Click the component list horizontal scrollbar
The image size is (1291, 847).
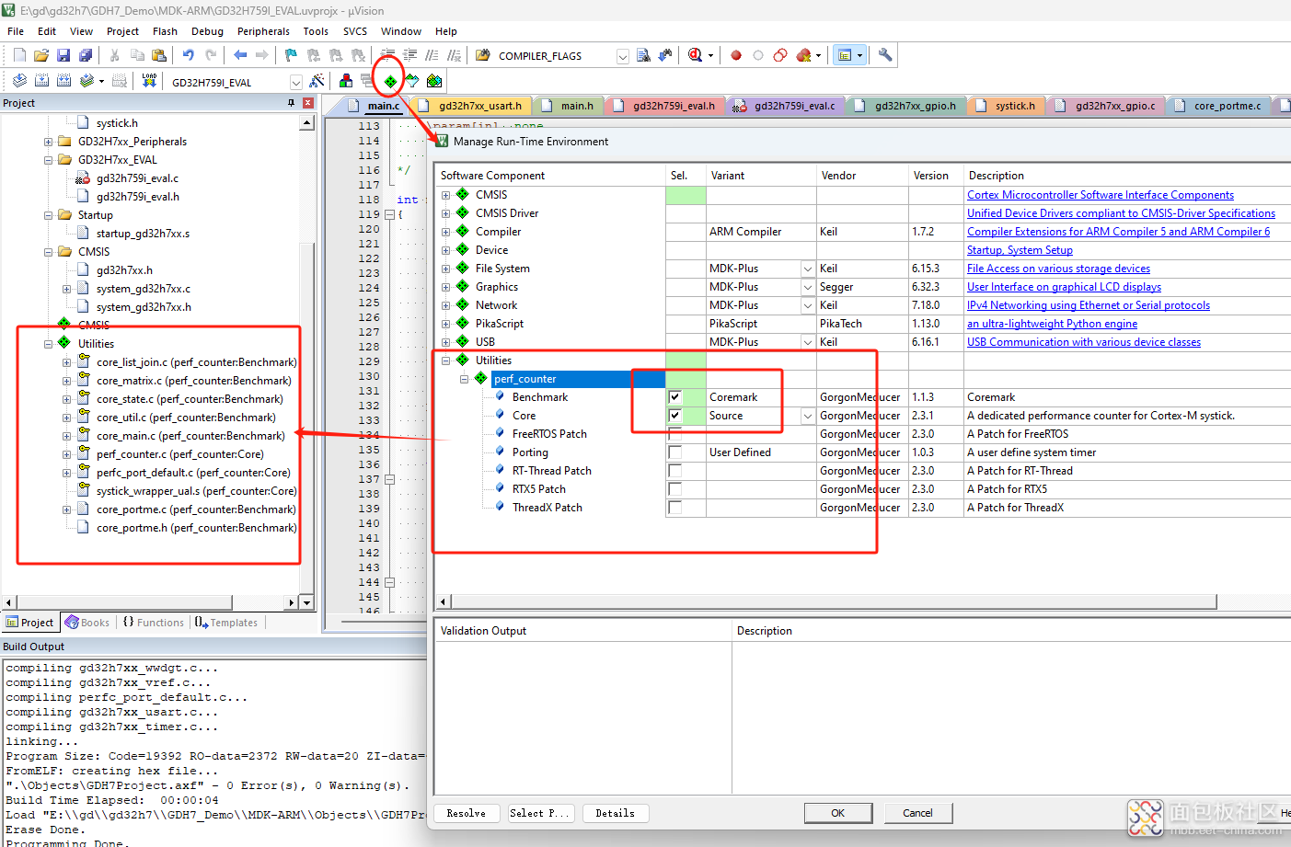[x=833, y=601]
